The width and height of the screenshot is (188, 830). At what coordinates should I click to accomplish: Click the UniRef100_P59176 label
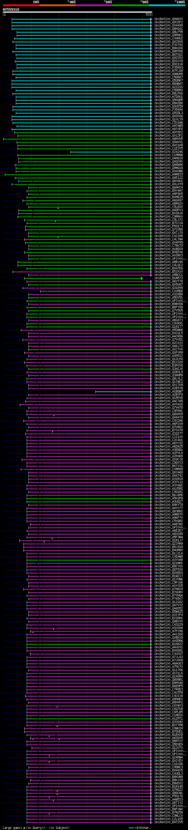(x=169, y=796)
